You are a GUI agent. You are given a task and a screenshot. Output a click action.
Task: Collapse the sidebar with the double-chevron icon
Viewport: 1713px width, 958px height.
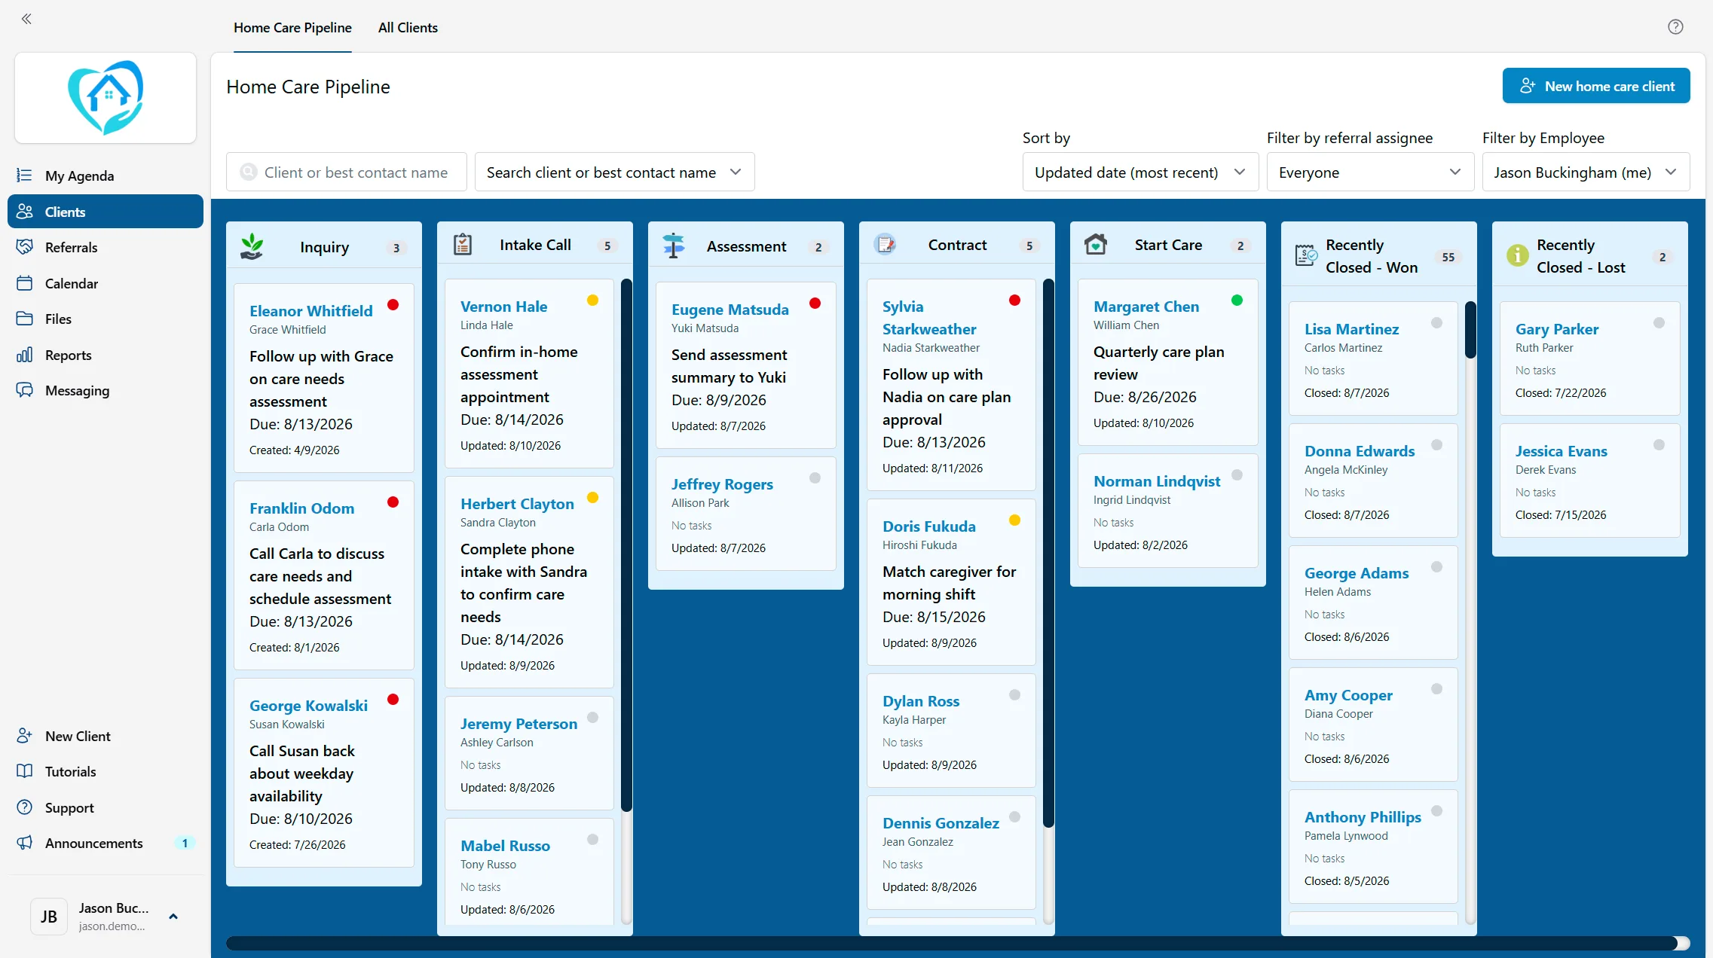(26, 19)
